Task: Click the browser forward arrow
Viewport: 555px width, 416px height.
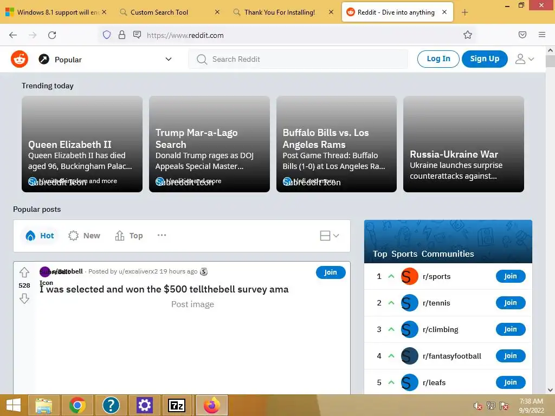Action: click(33, 35)
